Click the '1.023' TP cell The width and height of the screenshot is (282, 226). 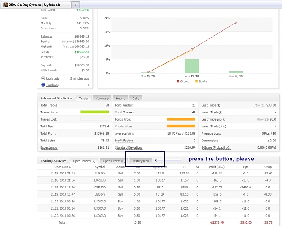point(185,216)
